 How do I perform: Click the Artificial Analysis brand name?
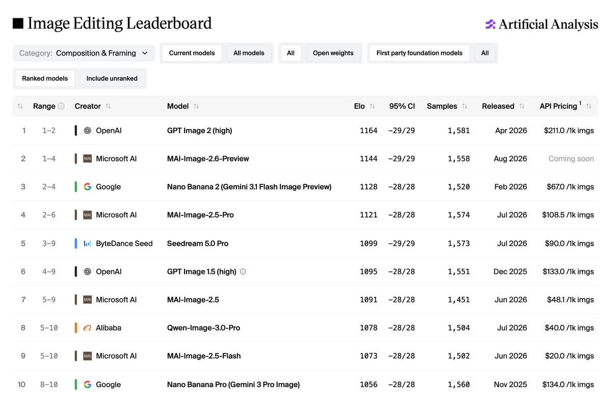pyautogui.click(x=548, y=24)
